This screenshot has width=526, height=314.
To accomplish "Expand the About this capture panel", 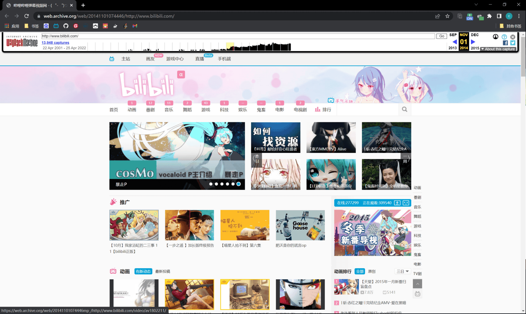I will [x=498, y=49].
